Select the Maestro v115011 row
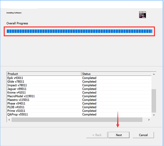This screenshot has width=164, height=146. click(x=79, y=100)
